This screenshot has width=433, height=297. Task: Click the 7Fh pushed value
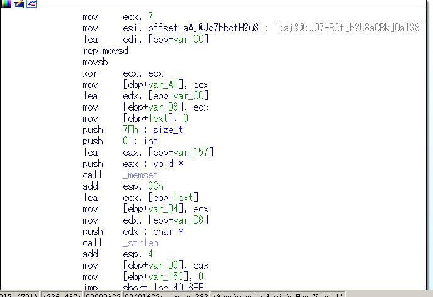tap(130, 130)
